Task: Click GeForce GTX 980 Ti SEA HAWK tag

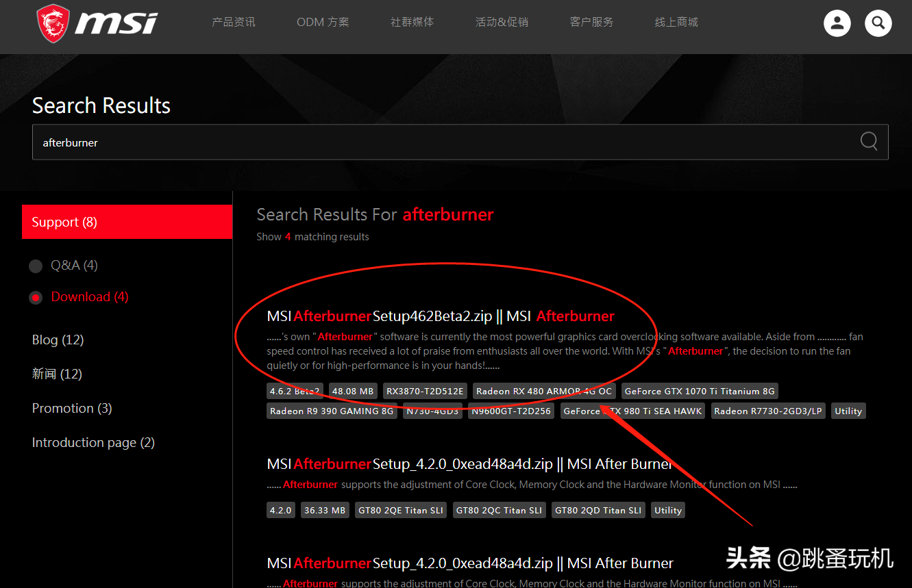Action: coord(632,411)
